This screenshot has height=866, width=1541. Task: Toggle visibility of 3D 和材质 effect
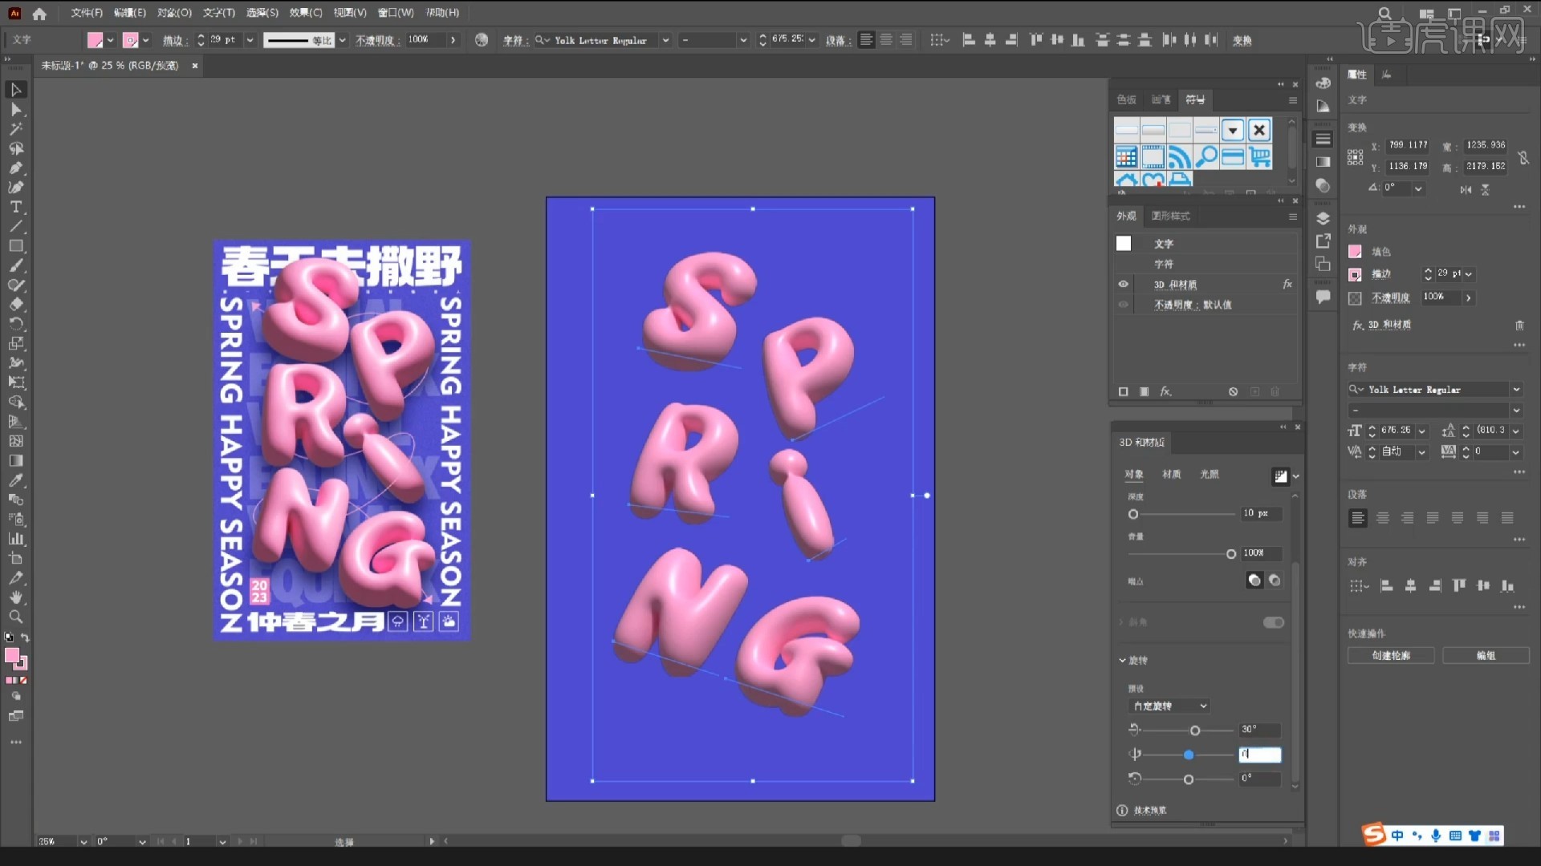[1123, 284]
